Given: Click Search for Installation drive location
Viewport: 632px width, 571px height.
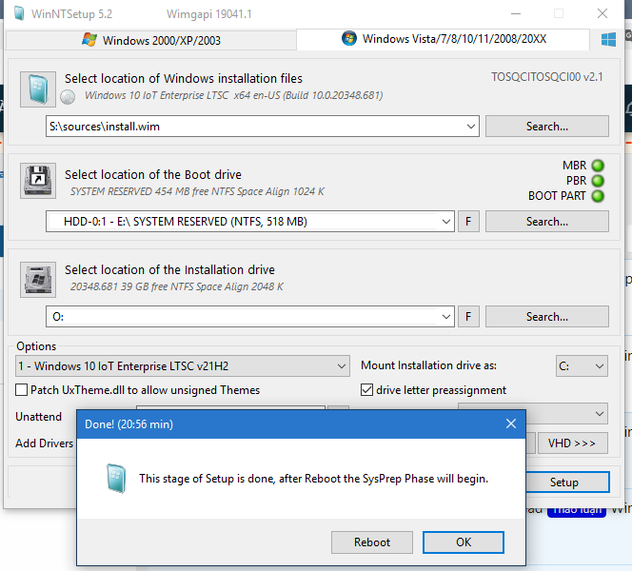Looking at the screenshot, I should click(x=547, y=317).
